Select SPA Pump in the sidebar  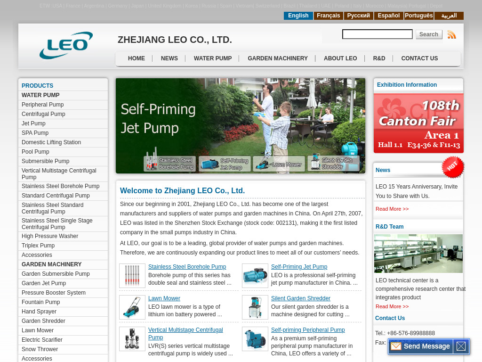point(35,133)
